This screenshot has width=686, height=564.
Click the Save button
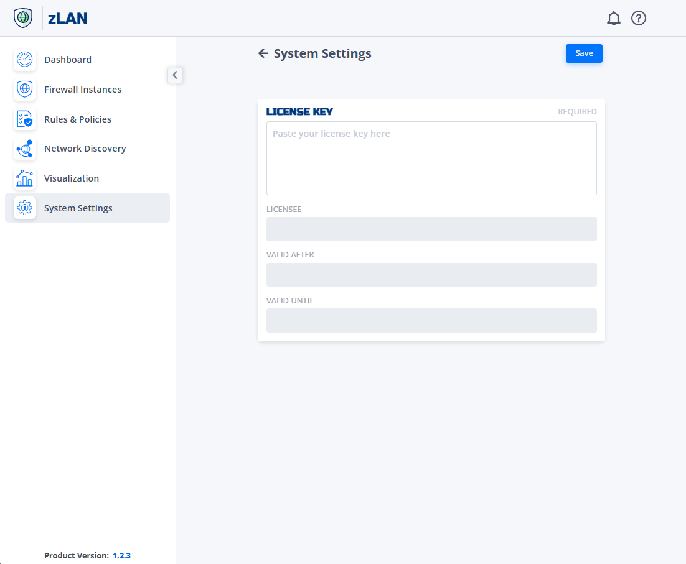click(x=583, y=53)
